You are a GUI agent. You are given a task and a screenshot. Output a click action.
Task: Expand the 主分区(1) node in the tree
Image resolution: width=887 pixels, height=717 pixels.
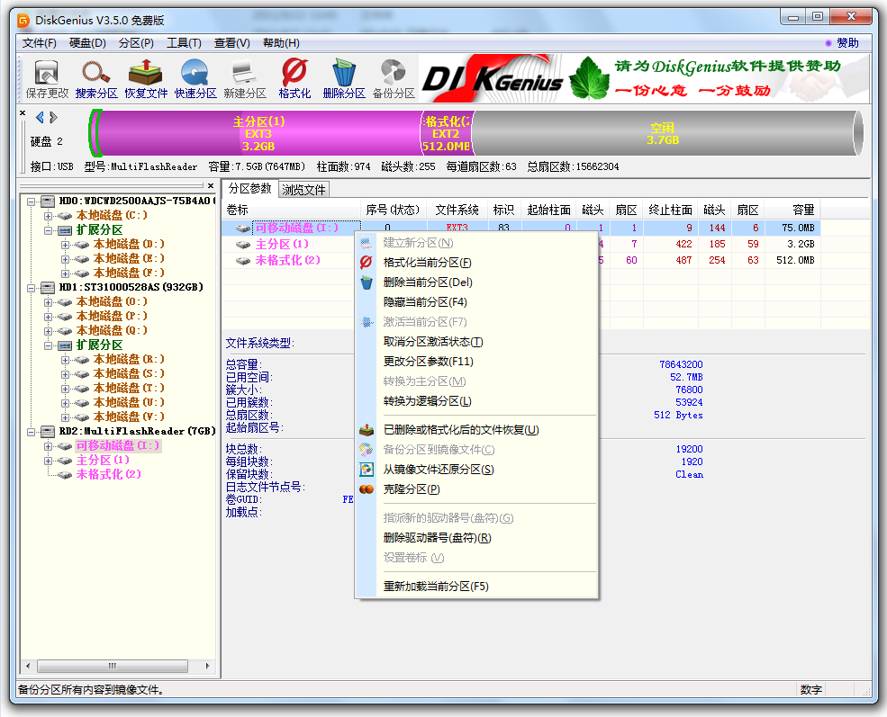click(48, 461)
